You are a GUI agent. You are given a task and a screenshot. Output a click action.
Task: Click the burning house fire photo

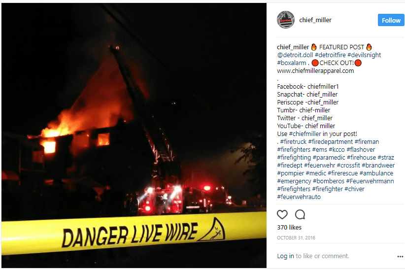[134, 135]
